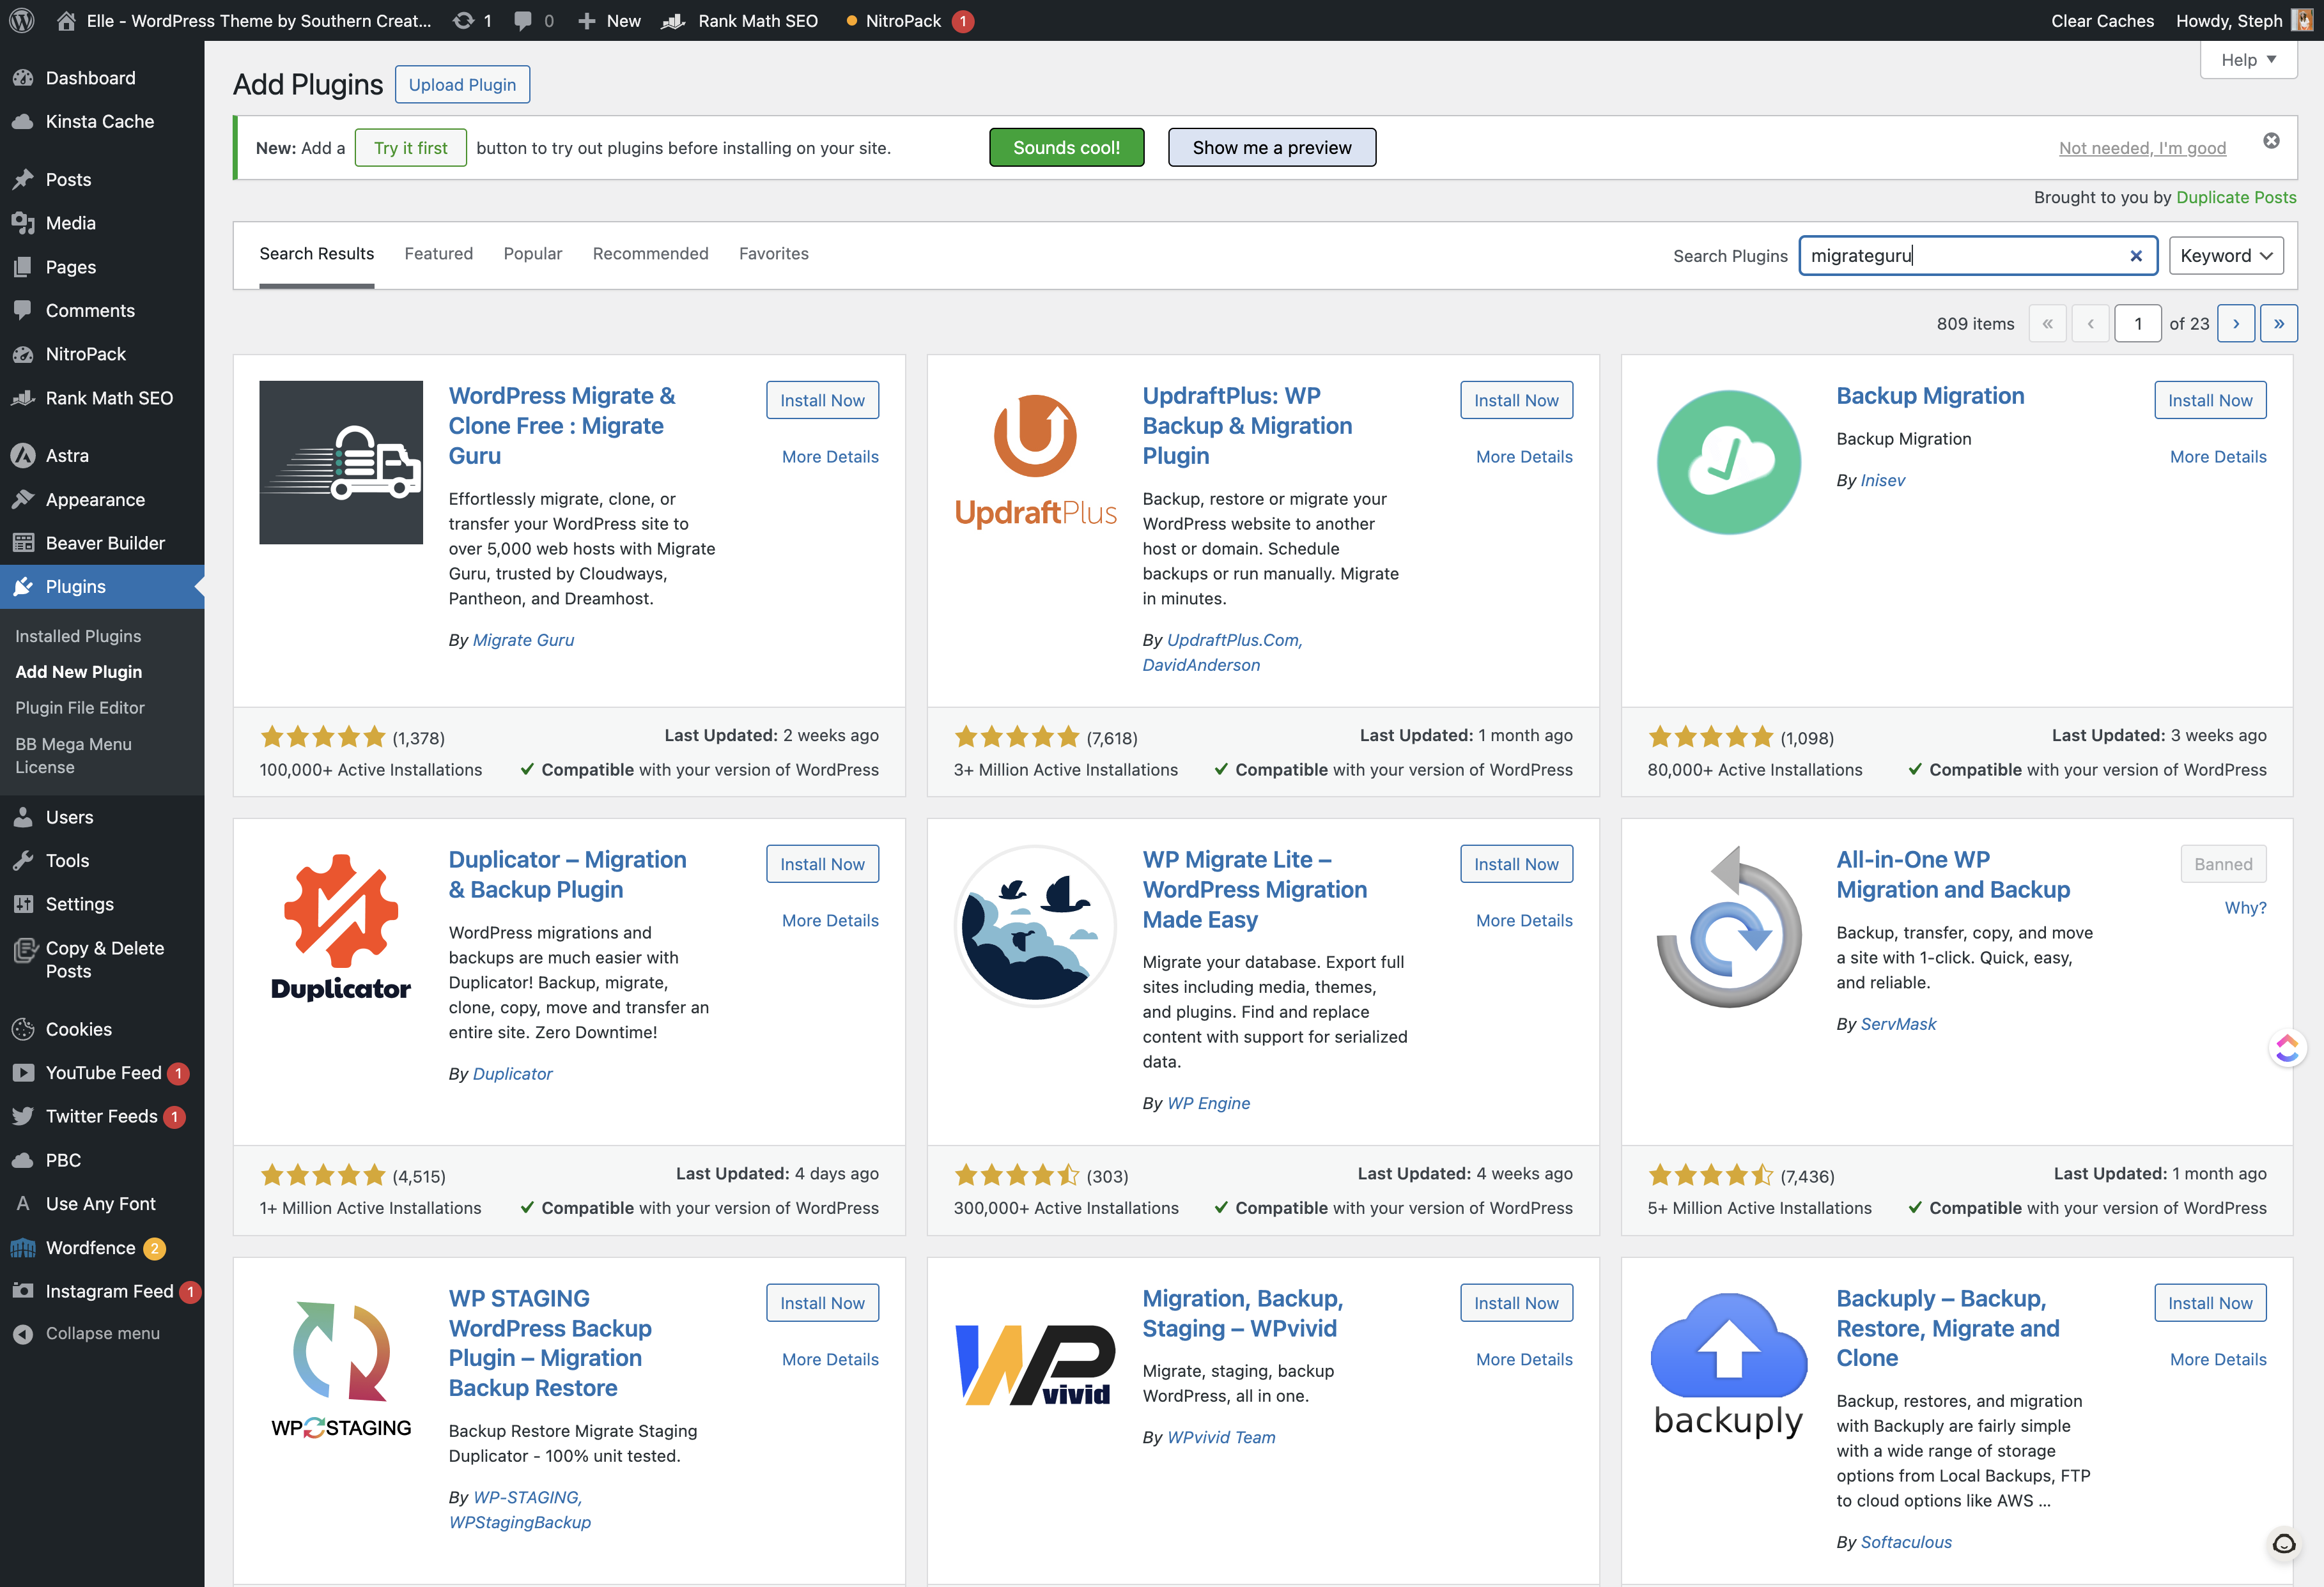Open the updates icon in admin bar

(x=471, y=20)
